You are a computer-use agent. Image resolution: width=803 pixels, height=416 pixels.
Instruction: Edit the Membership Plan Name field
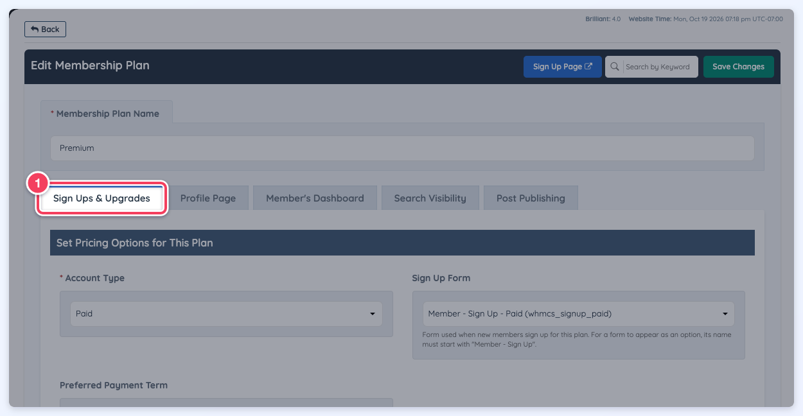[x=402, y=148]
